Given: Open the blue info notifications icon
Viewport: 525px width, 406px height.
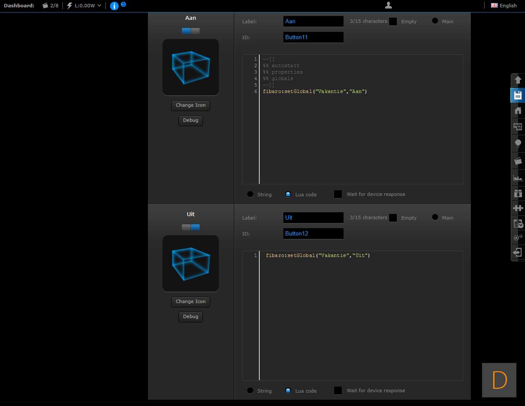Looking at the screenshot, I should click(x=114, y=6).
